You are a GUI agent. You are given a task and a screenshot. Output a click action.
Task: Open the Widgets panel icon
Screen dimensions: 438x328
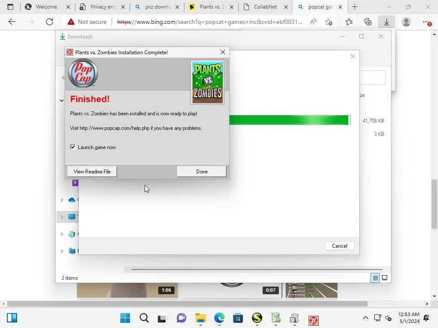[12, 318]
